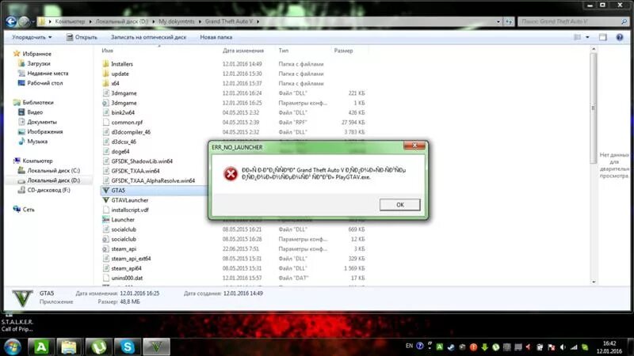Close the ERR_NO_LAUNCHER error dialog
This screenshot has height=356, width=634.
(x=414, y=146)
